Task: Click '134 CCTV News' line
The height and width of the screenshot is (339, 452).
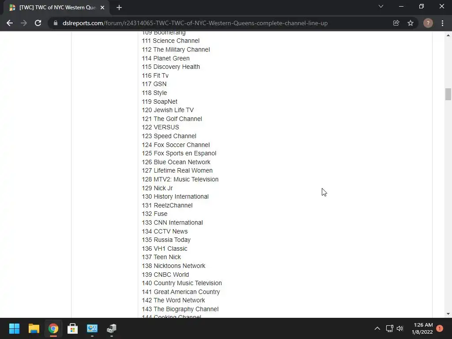Action: (x=165, y=231)
